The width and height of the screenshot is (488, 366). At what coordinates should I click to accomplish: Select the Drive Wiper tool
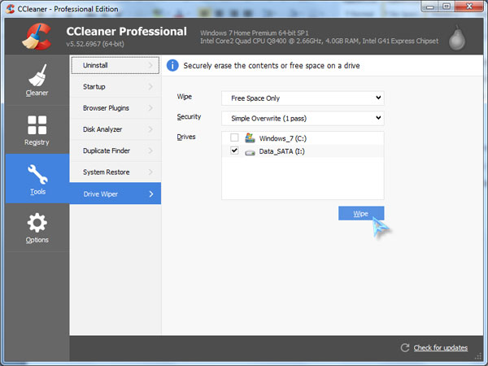click(x=115, y=194)
